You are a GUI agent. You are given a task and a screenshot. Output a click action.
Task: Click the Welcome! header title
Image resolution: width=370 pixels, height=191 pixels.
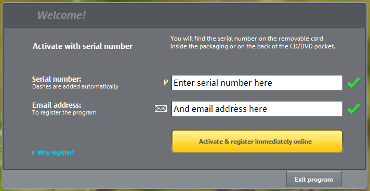[x=61, y=16]
